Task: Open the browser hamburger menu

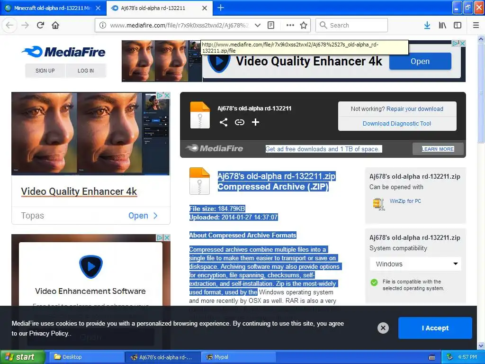Action: tap(476, 25)
